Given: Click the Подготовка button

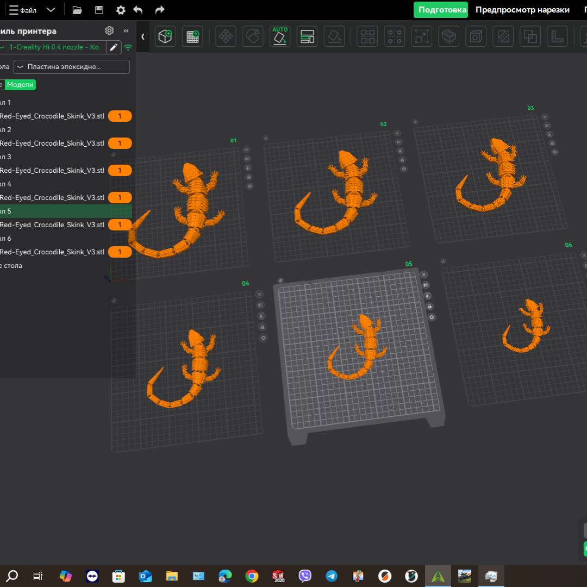Looking at the screenshot, I should click(440, 10).
